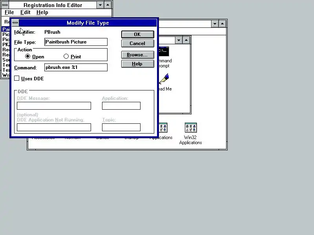Viewport: 314px width, 235px height.
Task: Enable the Uses DDE checkbox
Action: 17,78
